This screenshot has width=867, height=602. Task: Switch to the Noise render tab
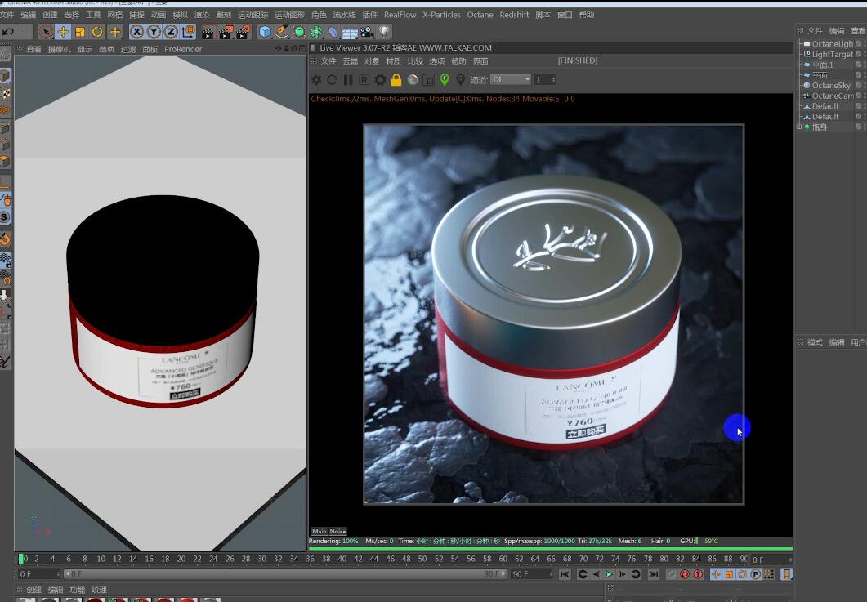(337, 531)
